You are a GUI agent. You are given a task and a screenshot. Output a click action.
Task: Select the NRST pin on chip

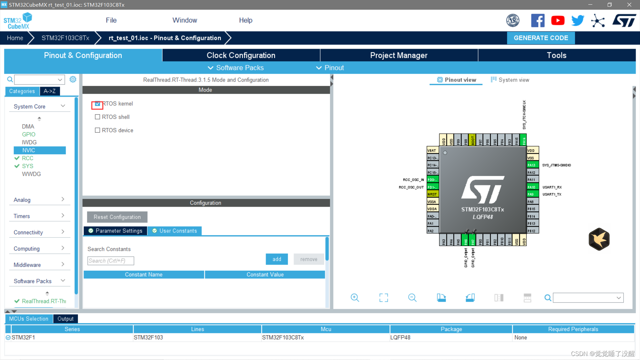(x=433, y=194)
